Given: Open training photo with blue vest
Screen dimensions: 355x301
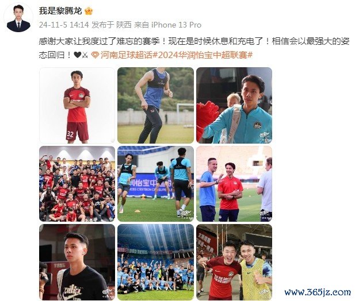Looking at the screenshot, I should click(x=155, y=105).
